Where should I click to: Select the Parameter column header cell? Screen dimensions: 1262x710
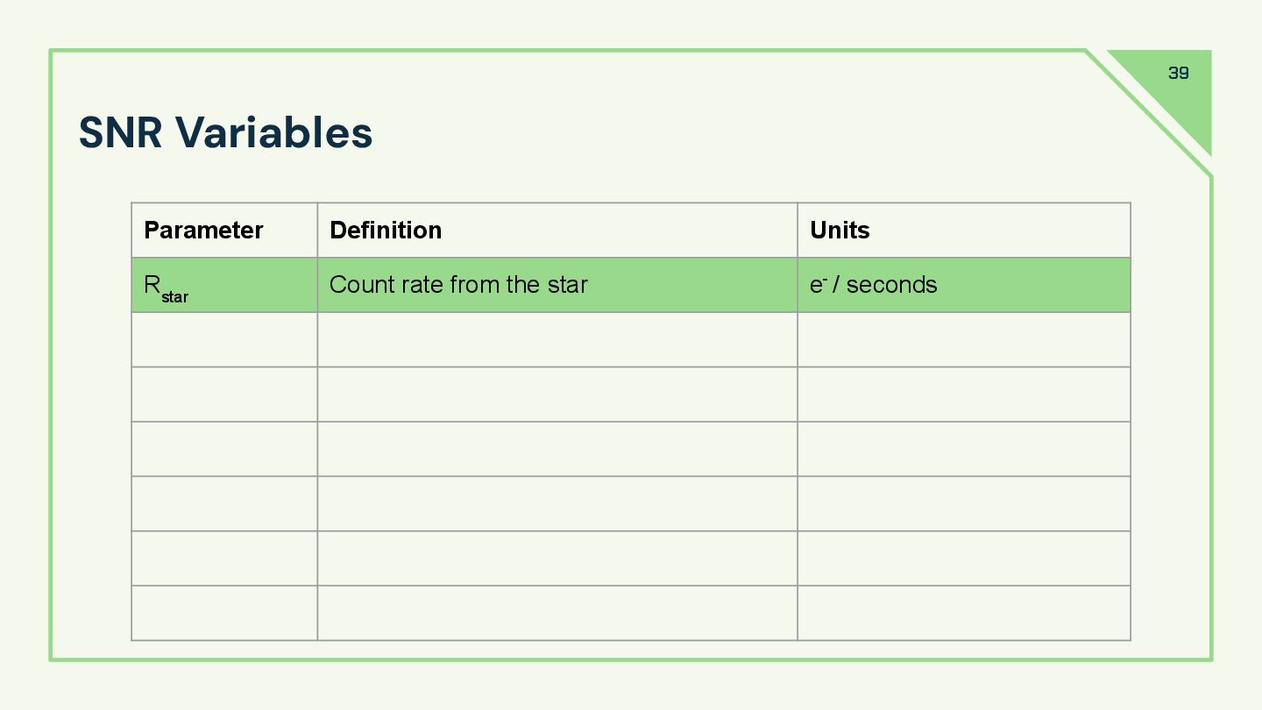[224, 231]
